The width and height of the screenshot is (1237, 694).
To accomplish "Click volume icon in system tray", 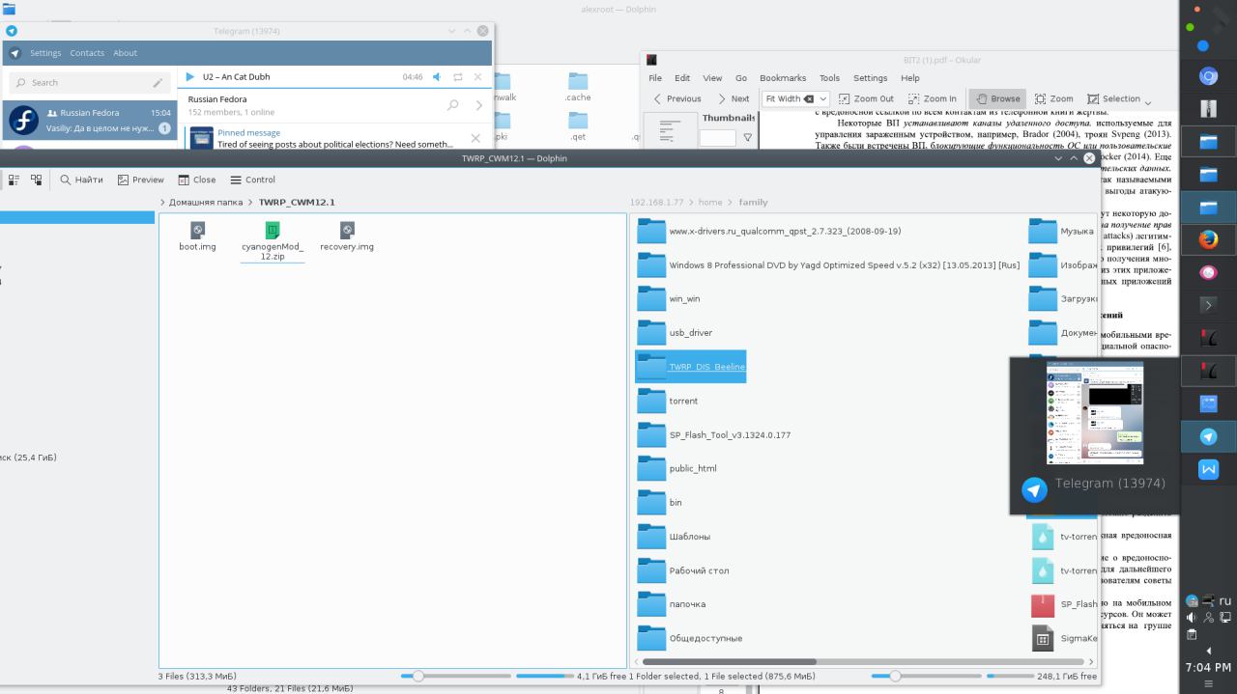I will coord(1192,617).
